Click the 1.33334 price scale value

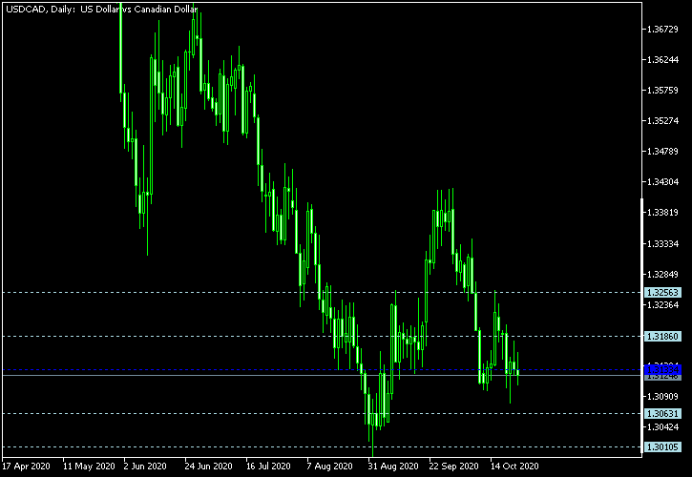click(662, 243)
